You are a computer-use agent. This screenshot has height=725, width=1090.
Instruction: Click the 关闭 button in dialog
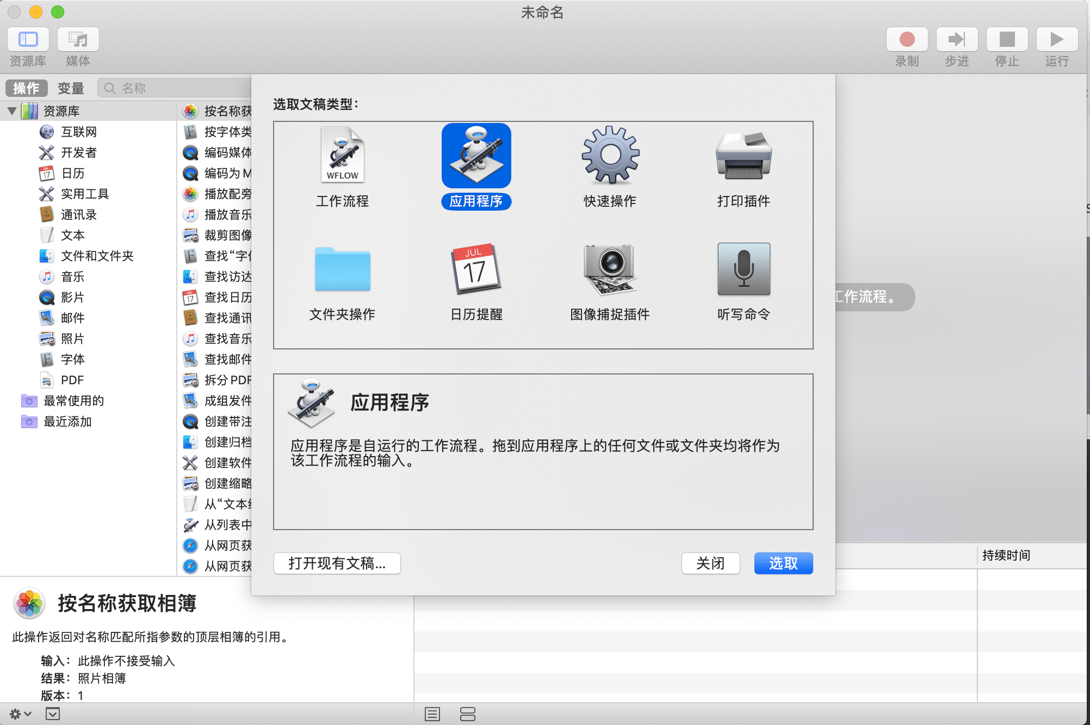(x=710, y=563)
